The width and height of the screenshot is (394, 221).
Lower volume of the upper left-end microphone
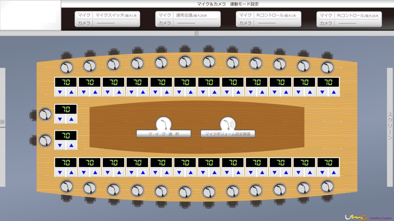tap(60, 119)
